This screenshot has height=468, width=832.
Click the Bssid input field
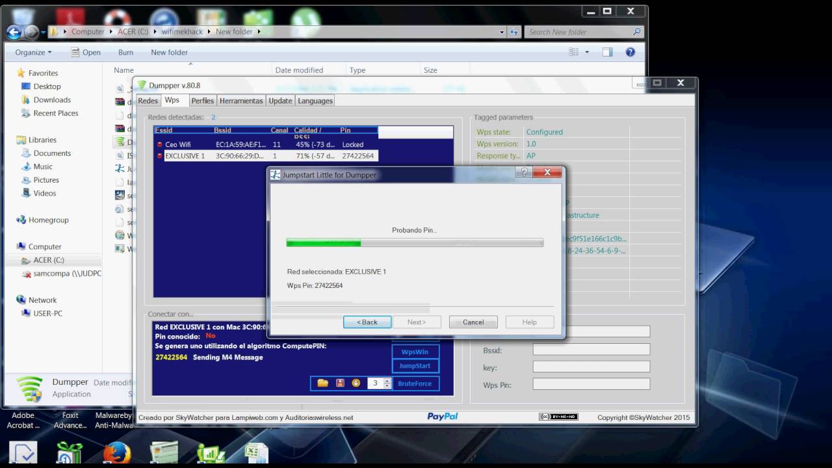591,350
